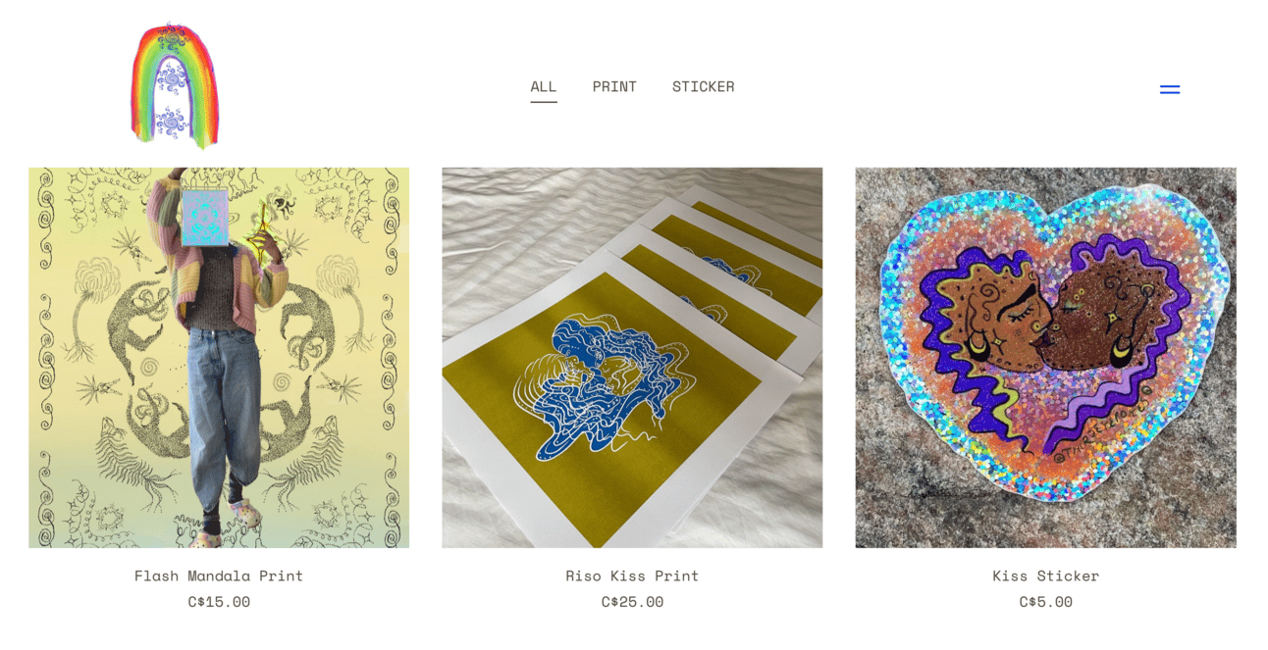1268x650 pixels.
Task: Click the holographic square covering the model's face
Action: pos(205,217)
